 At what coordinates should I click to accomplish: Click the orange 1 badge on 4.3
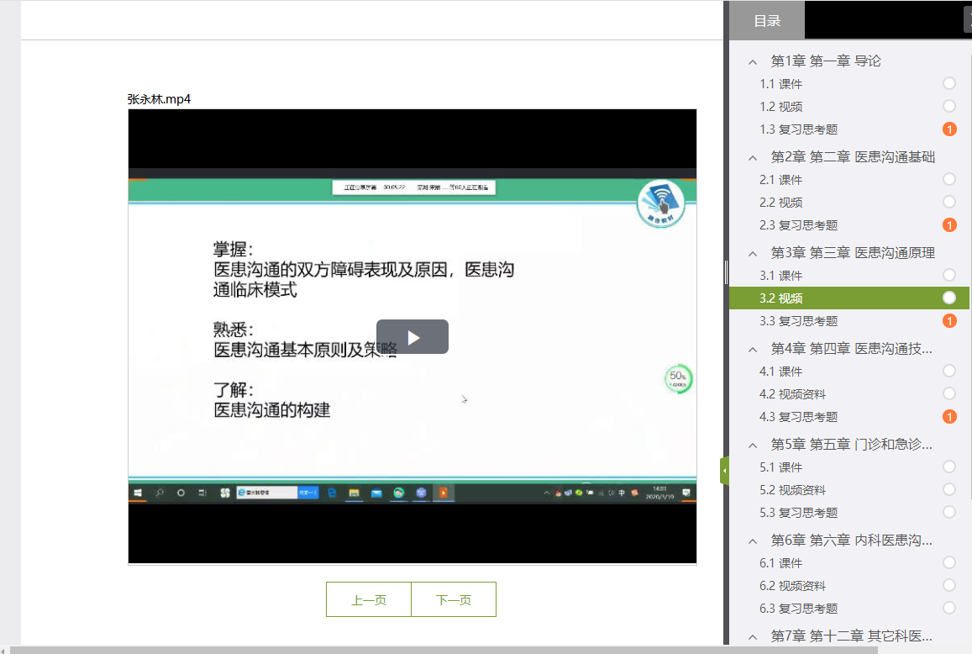[949, 417]
